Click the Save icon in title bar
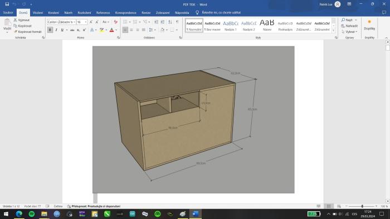This screenshot has height=219, width=390. pyautogui.click(x=7, y=4)
